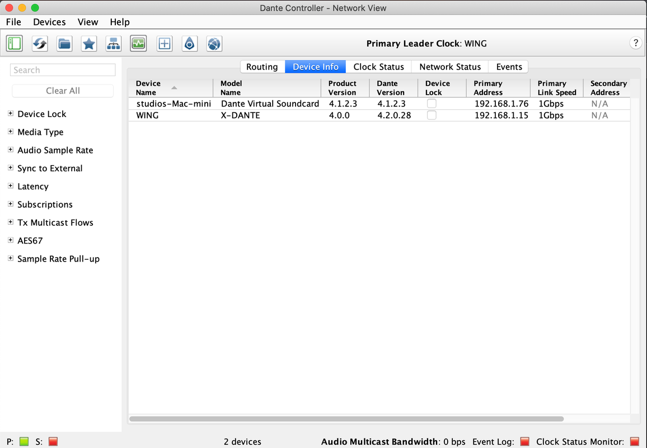Open the red Clock Status Monitor indicator
Screen dimensions: 647x448
coord(635,441)
